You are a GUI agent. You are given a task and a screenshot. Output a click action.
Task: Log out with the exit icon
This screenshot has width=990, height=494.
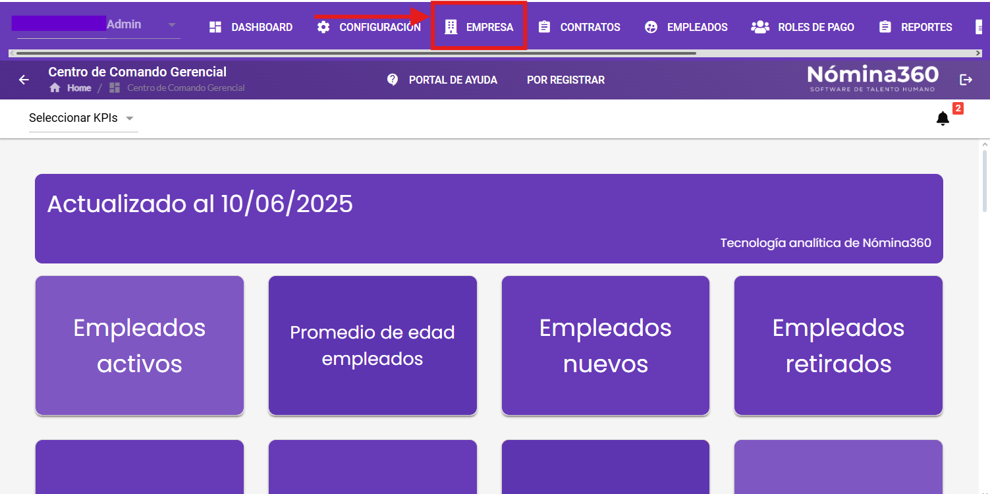pyautogui.click(x=966, y=80)
